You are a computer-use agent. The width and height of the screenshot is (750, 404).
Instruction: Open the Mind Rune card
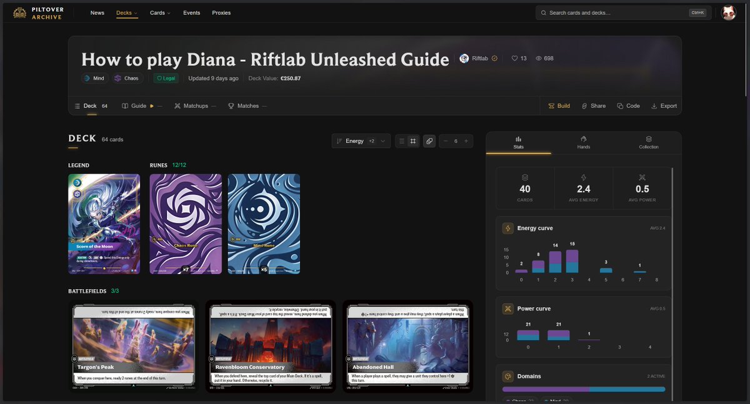pos(264,224)
